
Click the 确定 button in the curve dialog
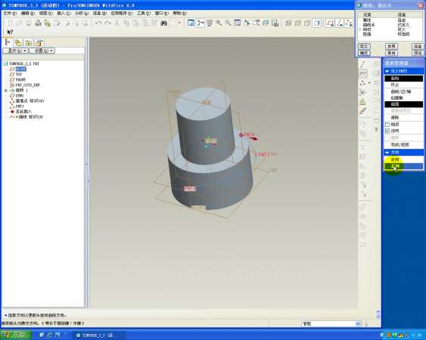(364, 53)
